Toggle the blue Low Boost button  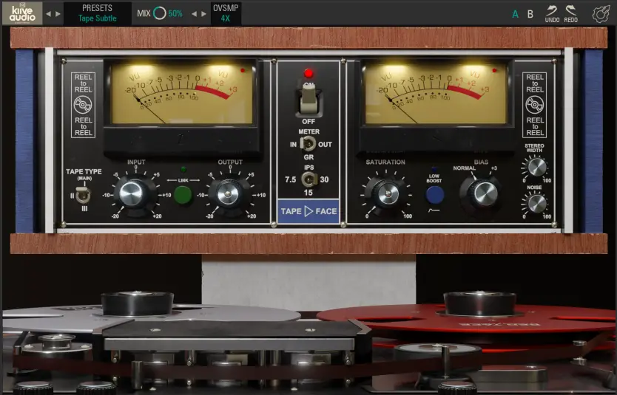(x=435, y=195)
